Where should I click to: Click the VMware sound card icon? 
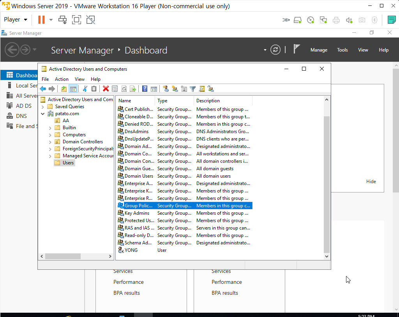[349, 20]
